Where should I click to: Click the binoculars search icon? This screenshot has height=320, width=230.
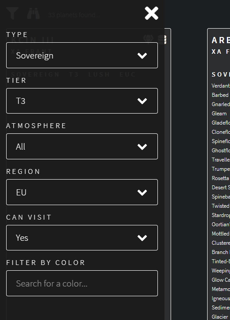(33, 14)
